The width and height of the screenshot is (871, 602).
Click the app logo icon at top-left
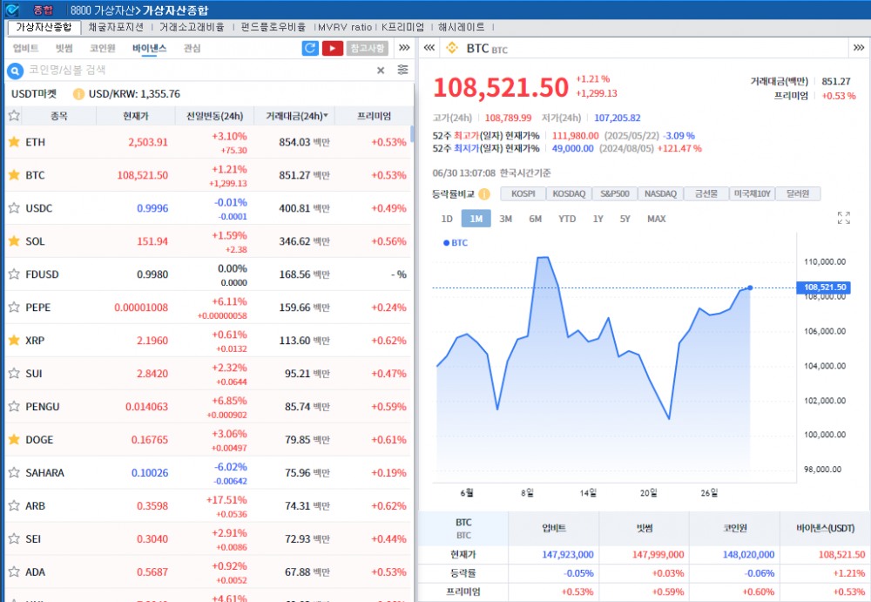coord(10,9)
